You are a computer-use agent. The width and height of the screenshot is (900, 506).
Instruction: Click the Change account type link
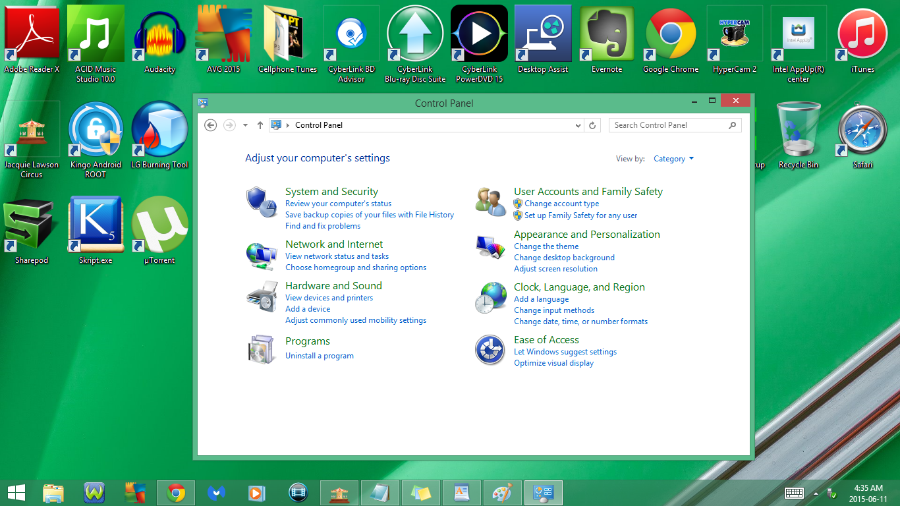pyautogui.click(x=561, y=204)
